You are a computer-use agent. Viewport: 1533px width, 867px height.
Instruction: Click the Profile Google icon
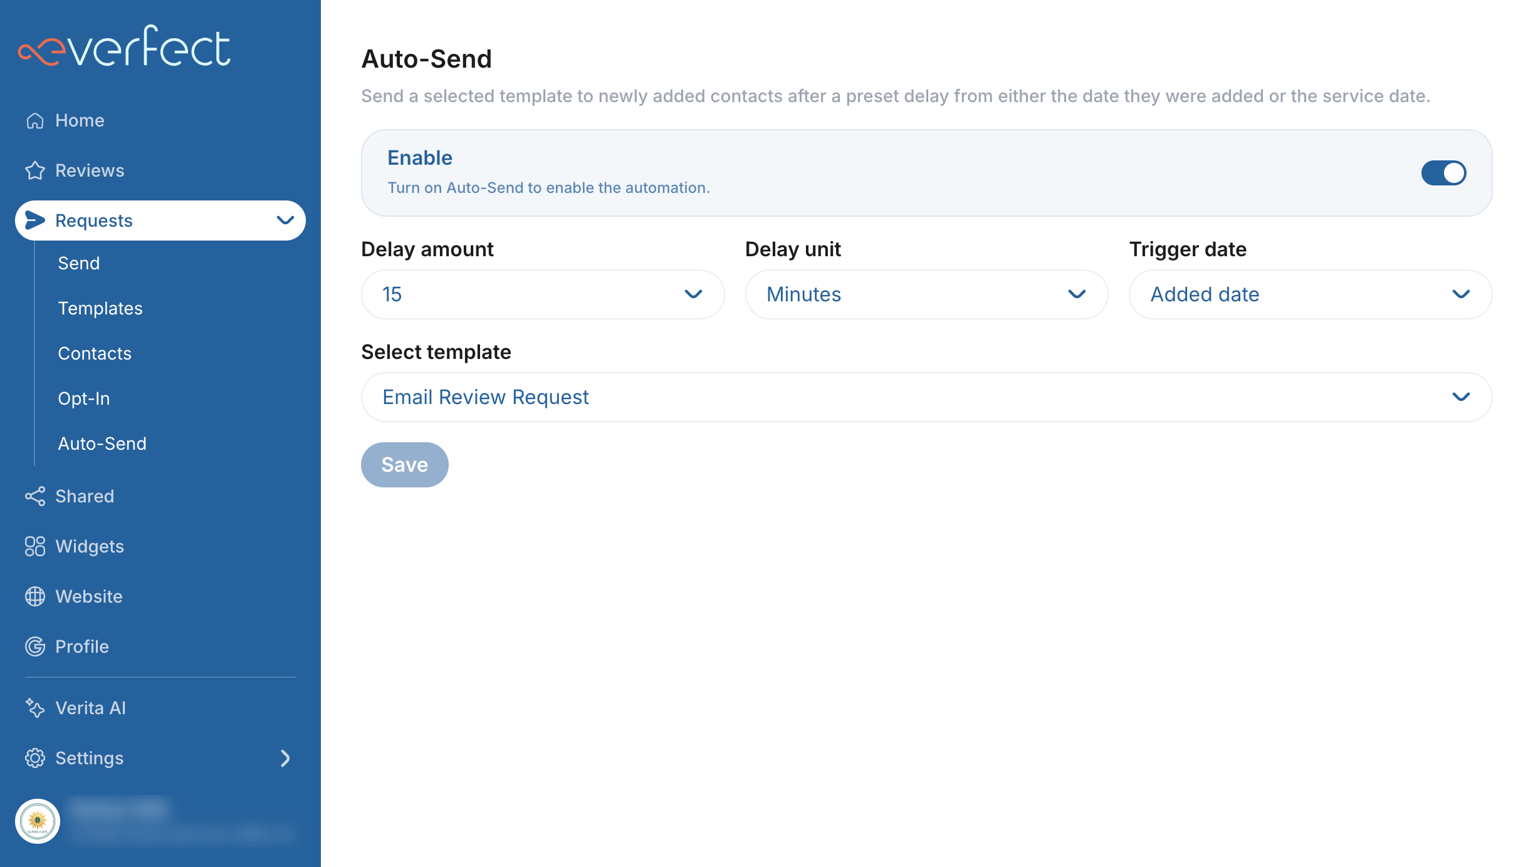pyautogui.click(x=35, y=646)
